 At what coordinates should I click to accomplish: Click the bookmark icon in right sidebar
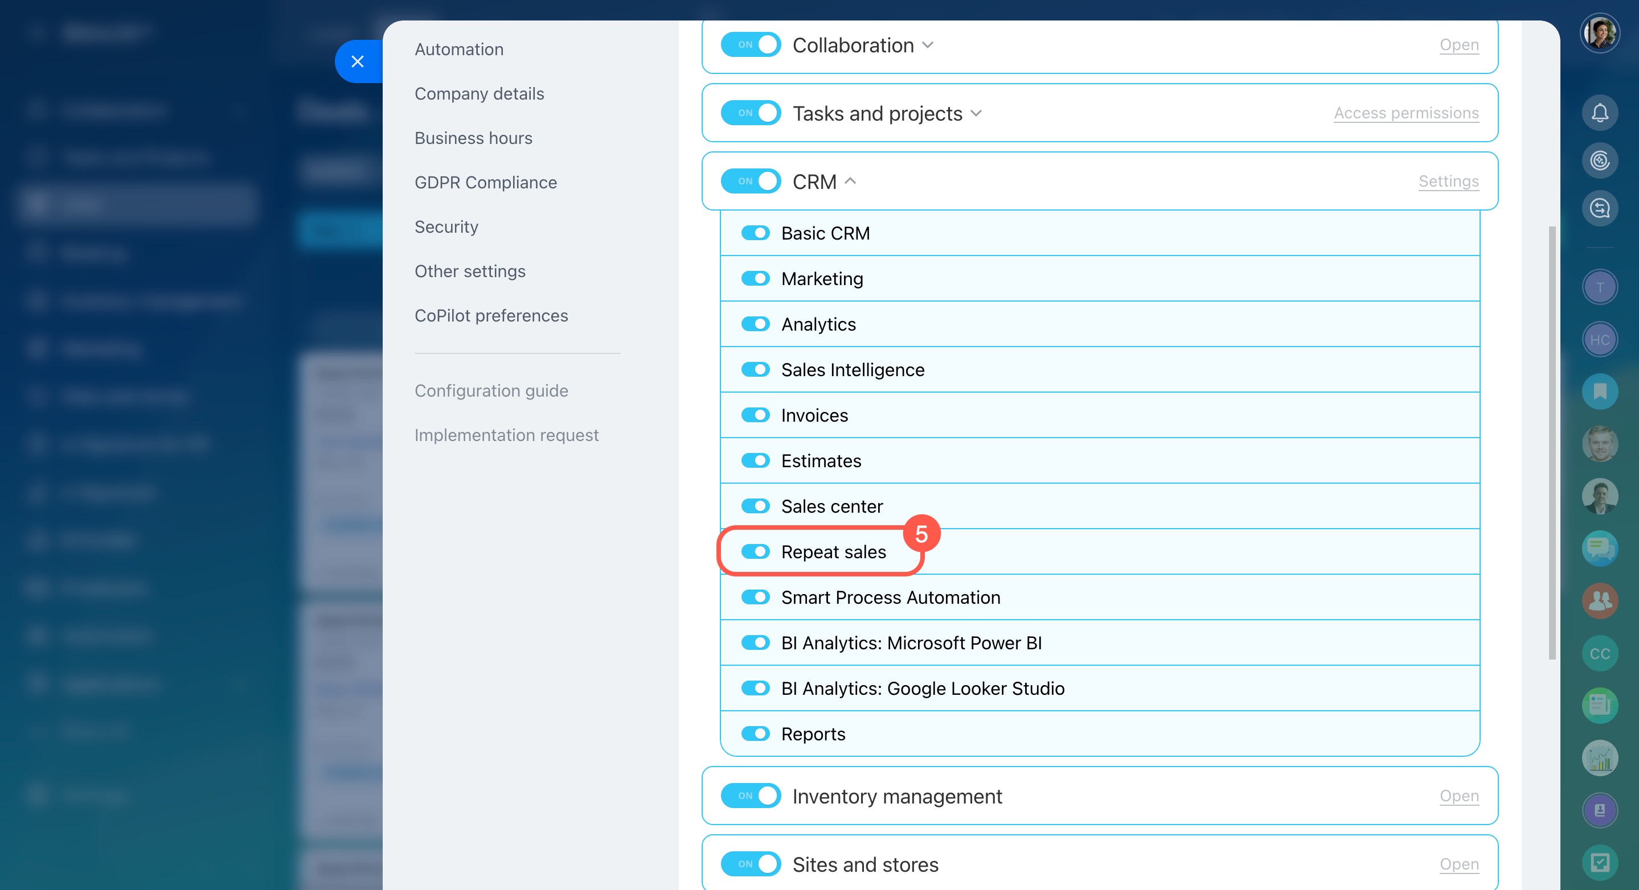coord(1600,391)
